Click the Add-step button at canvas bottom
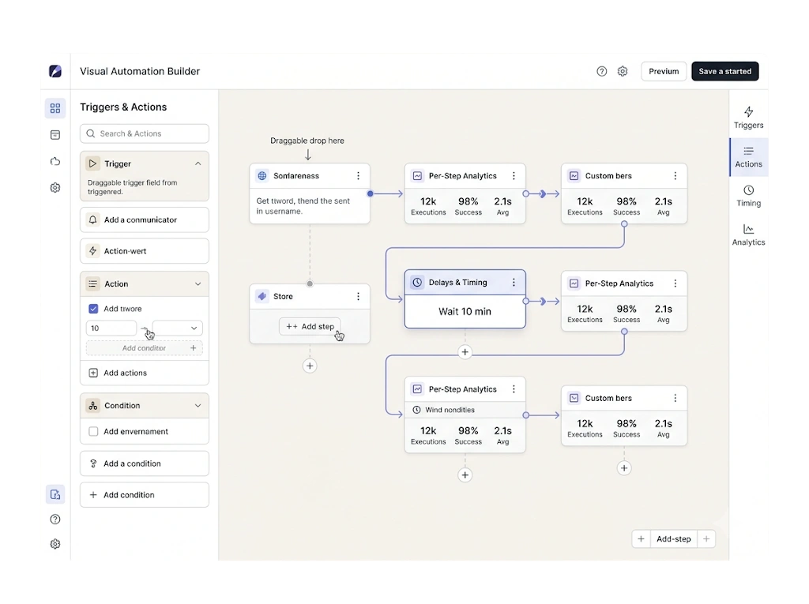 [x=673, y=539]
